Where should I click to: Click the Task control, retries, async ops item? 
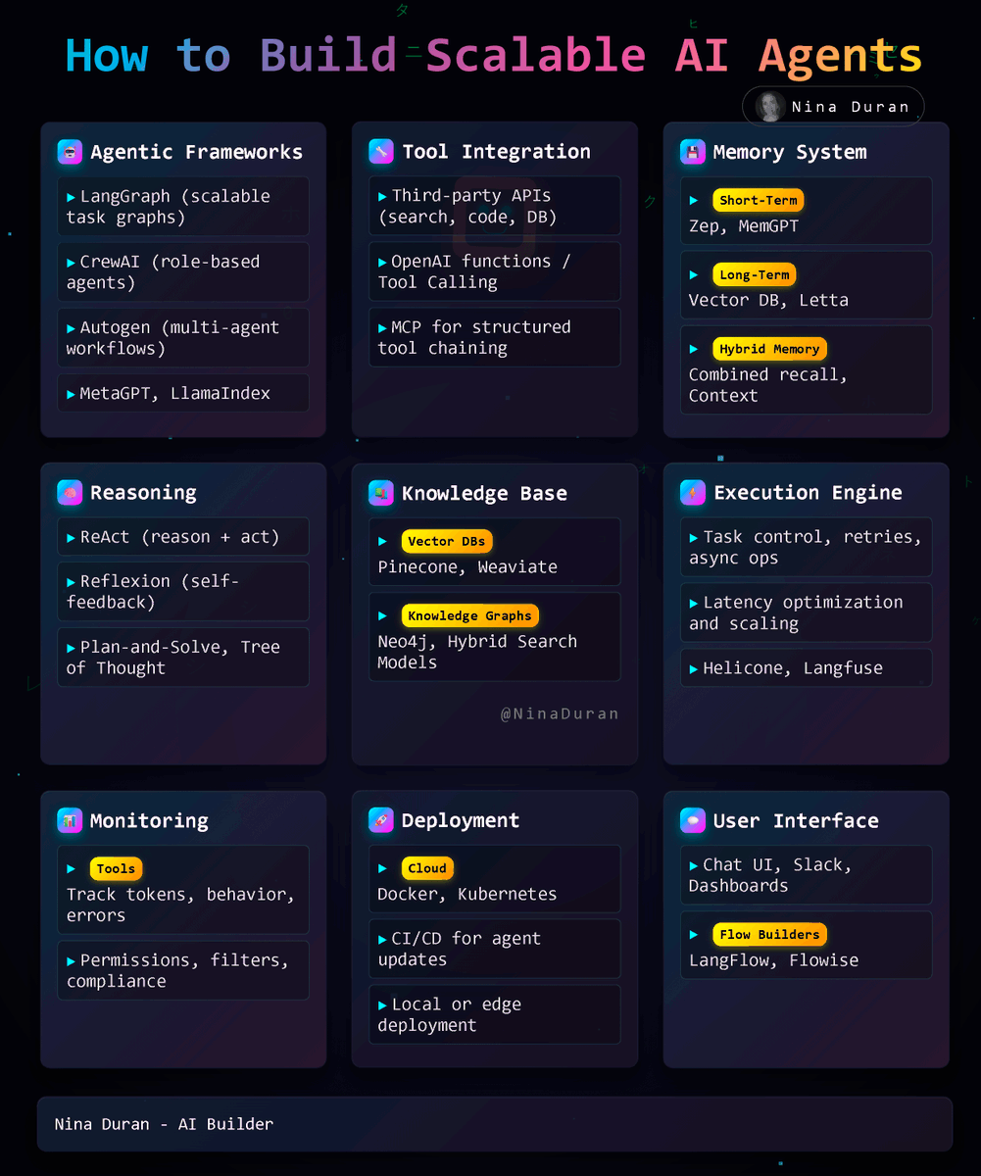pyautogui.click(x=807, y=548)
